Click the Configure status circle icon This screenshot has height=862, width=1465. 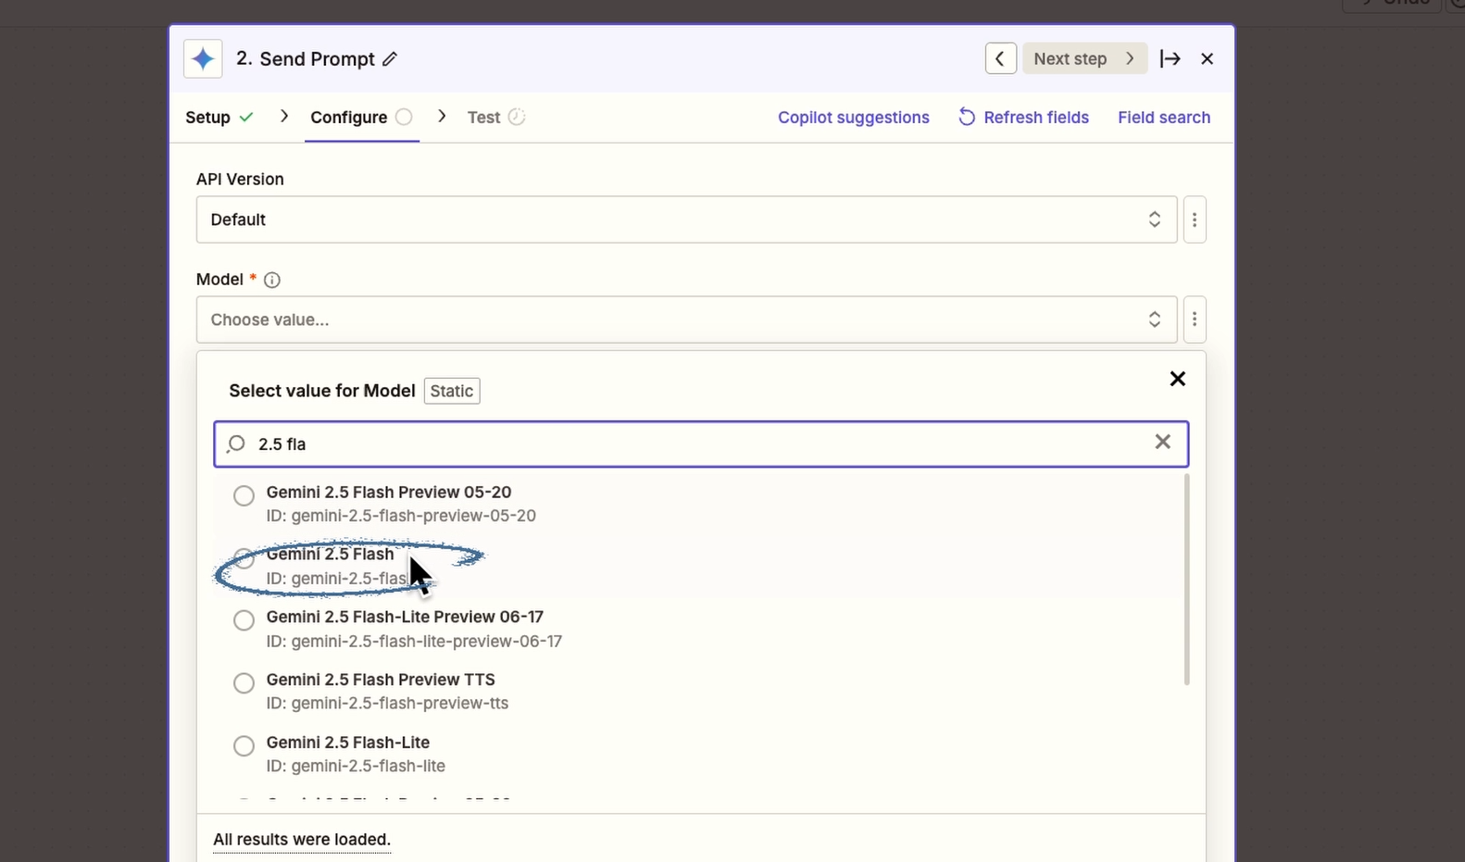click(404, 117)
